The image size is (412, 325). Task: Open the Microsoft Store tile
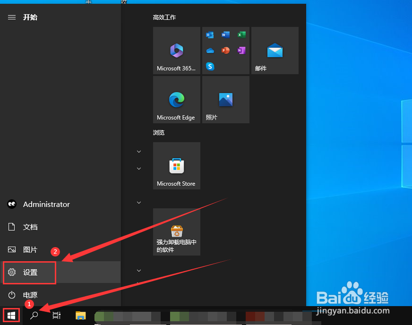tap(177, 166)
